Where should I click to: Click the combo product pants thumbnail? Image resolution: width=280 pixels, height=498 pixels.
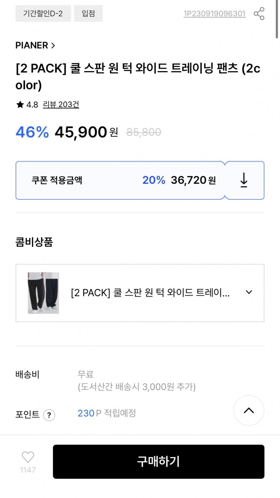pos(43,293)
